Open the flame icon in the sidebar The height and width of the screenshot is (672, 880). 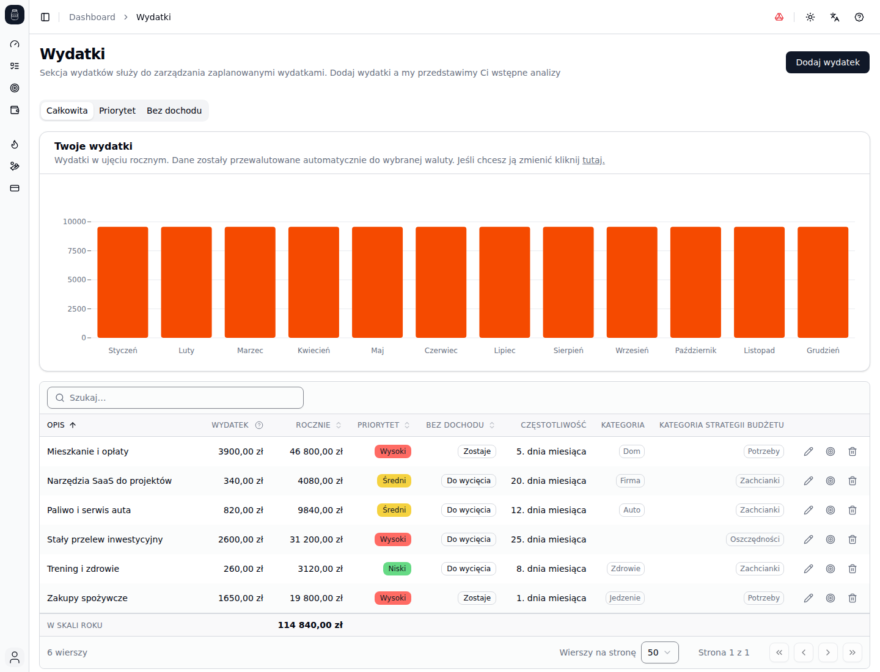tap(15, 144)
